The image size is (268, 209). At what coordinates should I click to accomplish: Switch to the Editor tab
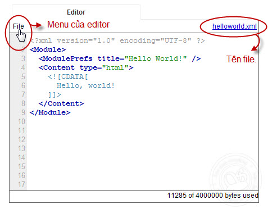click(76, 12)
